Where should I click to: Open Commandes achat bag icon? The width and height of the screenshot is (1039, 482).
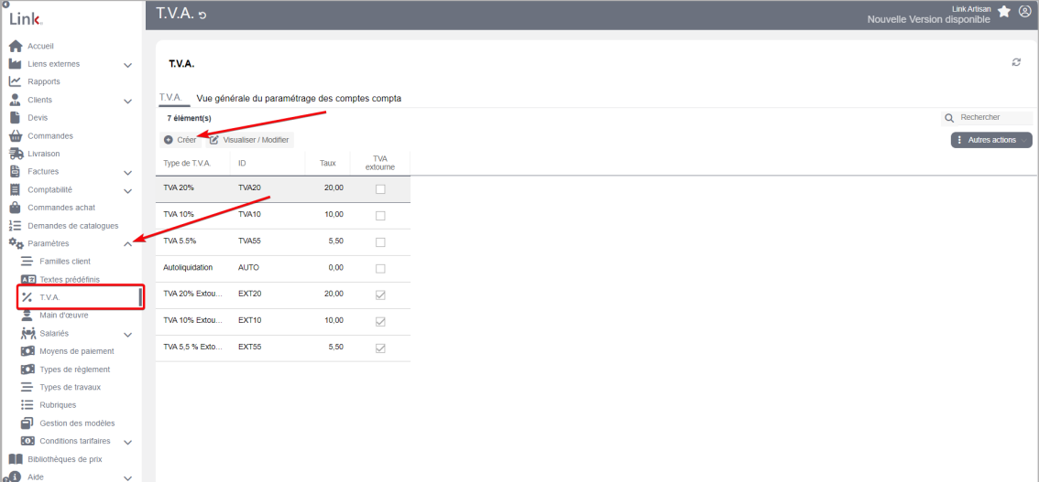[16, 207]
